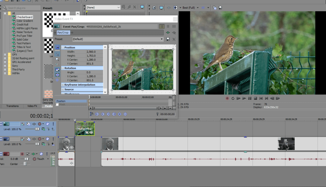Click the Pan/Crop plug-in chain button

coord(63,33)
